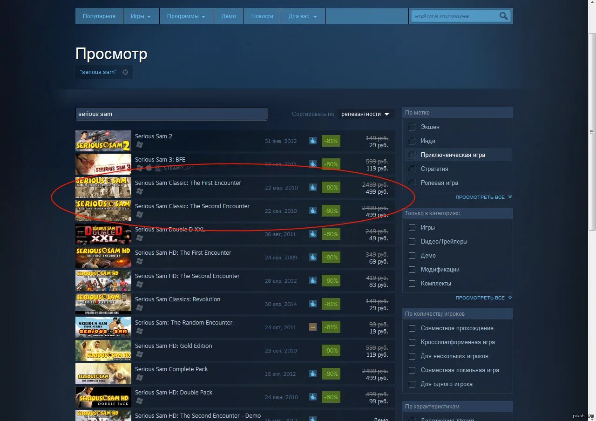Expand the Игры menu in the store nav

(141, 16)
